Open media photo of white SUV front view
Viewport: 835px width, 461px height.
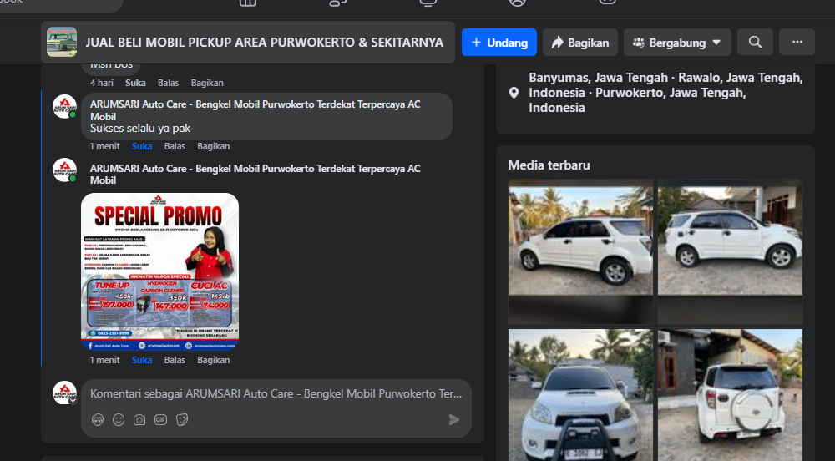pos(580,394)
